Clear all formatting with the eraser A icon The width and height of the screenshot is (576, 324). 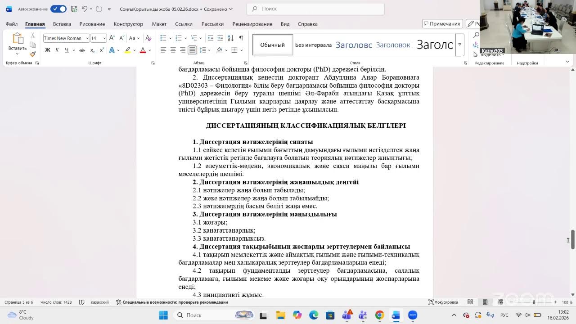148,38
